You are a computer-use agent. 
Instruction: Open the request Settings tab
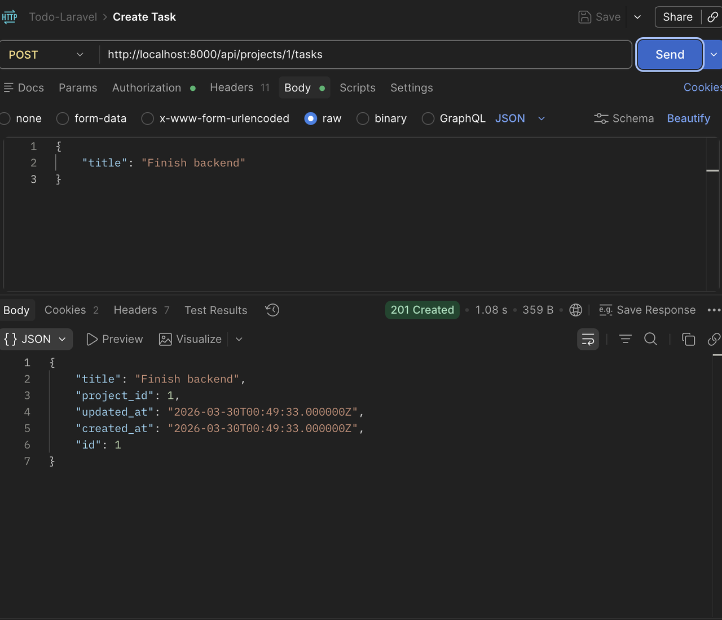coord(412,88)
